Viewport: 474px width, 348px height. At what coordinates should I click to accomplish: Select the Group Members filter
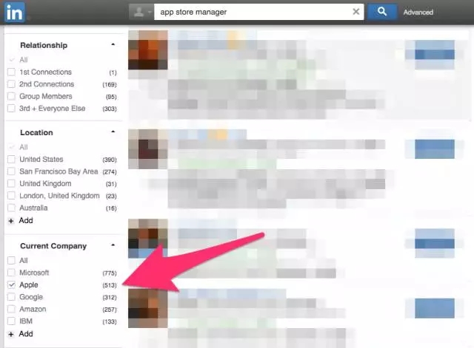coord(11,97)
